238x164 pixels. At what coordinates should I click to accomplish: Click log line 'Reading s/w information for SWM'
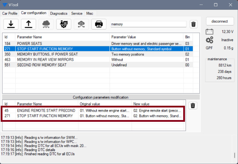tap(39, 137)
